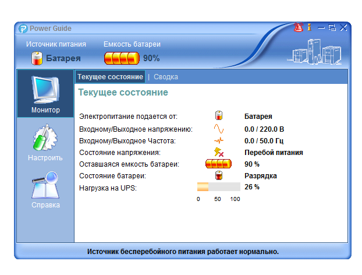
Task: Switch to Текущее состояние tab
Action: (110, 77)
